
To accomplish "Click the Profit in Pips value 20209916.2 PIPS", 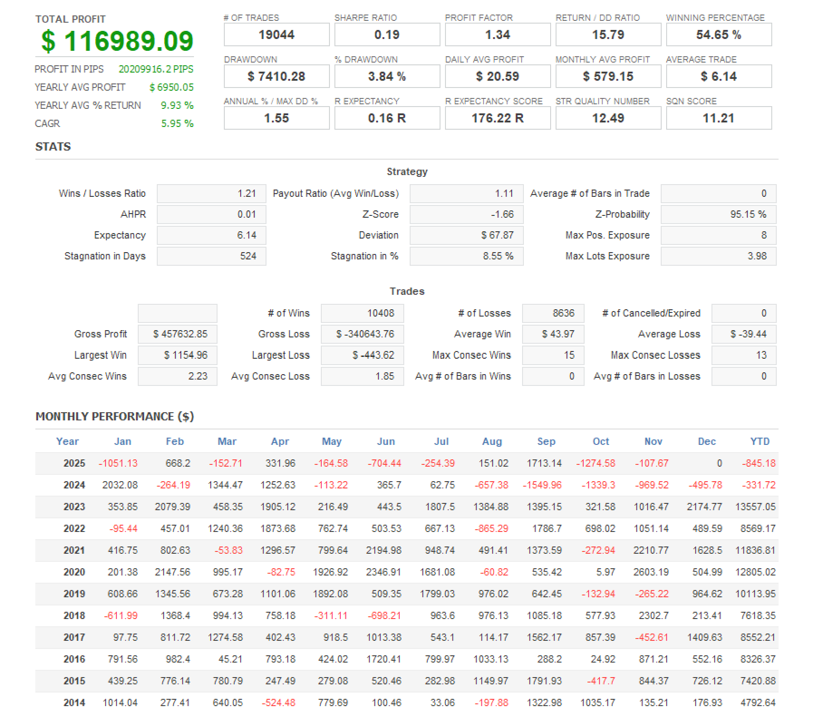I will (x=156, y=69).
